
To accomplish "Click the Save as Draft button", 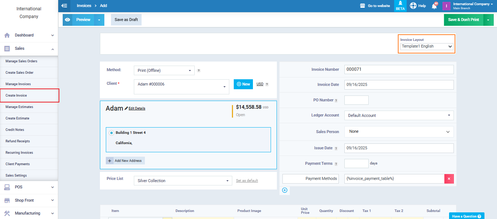I will [x=126, y=20].
